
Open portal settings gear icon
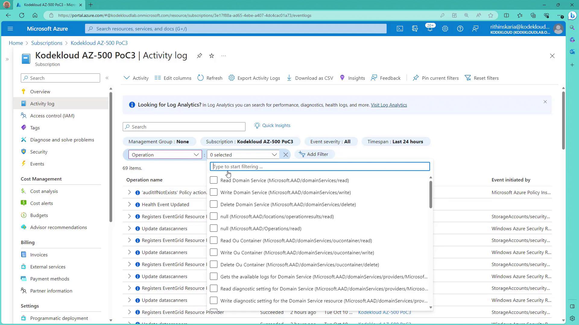click(445, 29)
